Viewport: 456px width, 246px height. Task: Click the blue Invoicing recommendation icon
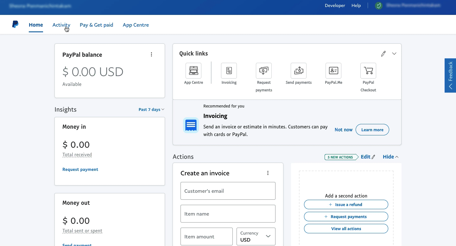[191, 125]
